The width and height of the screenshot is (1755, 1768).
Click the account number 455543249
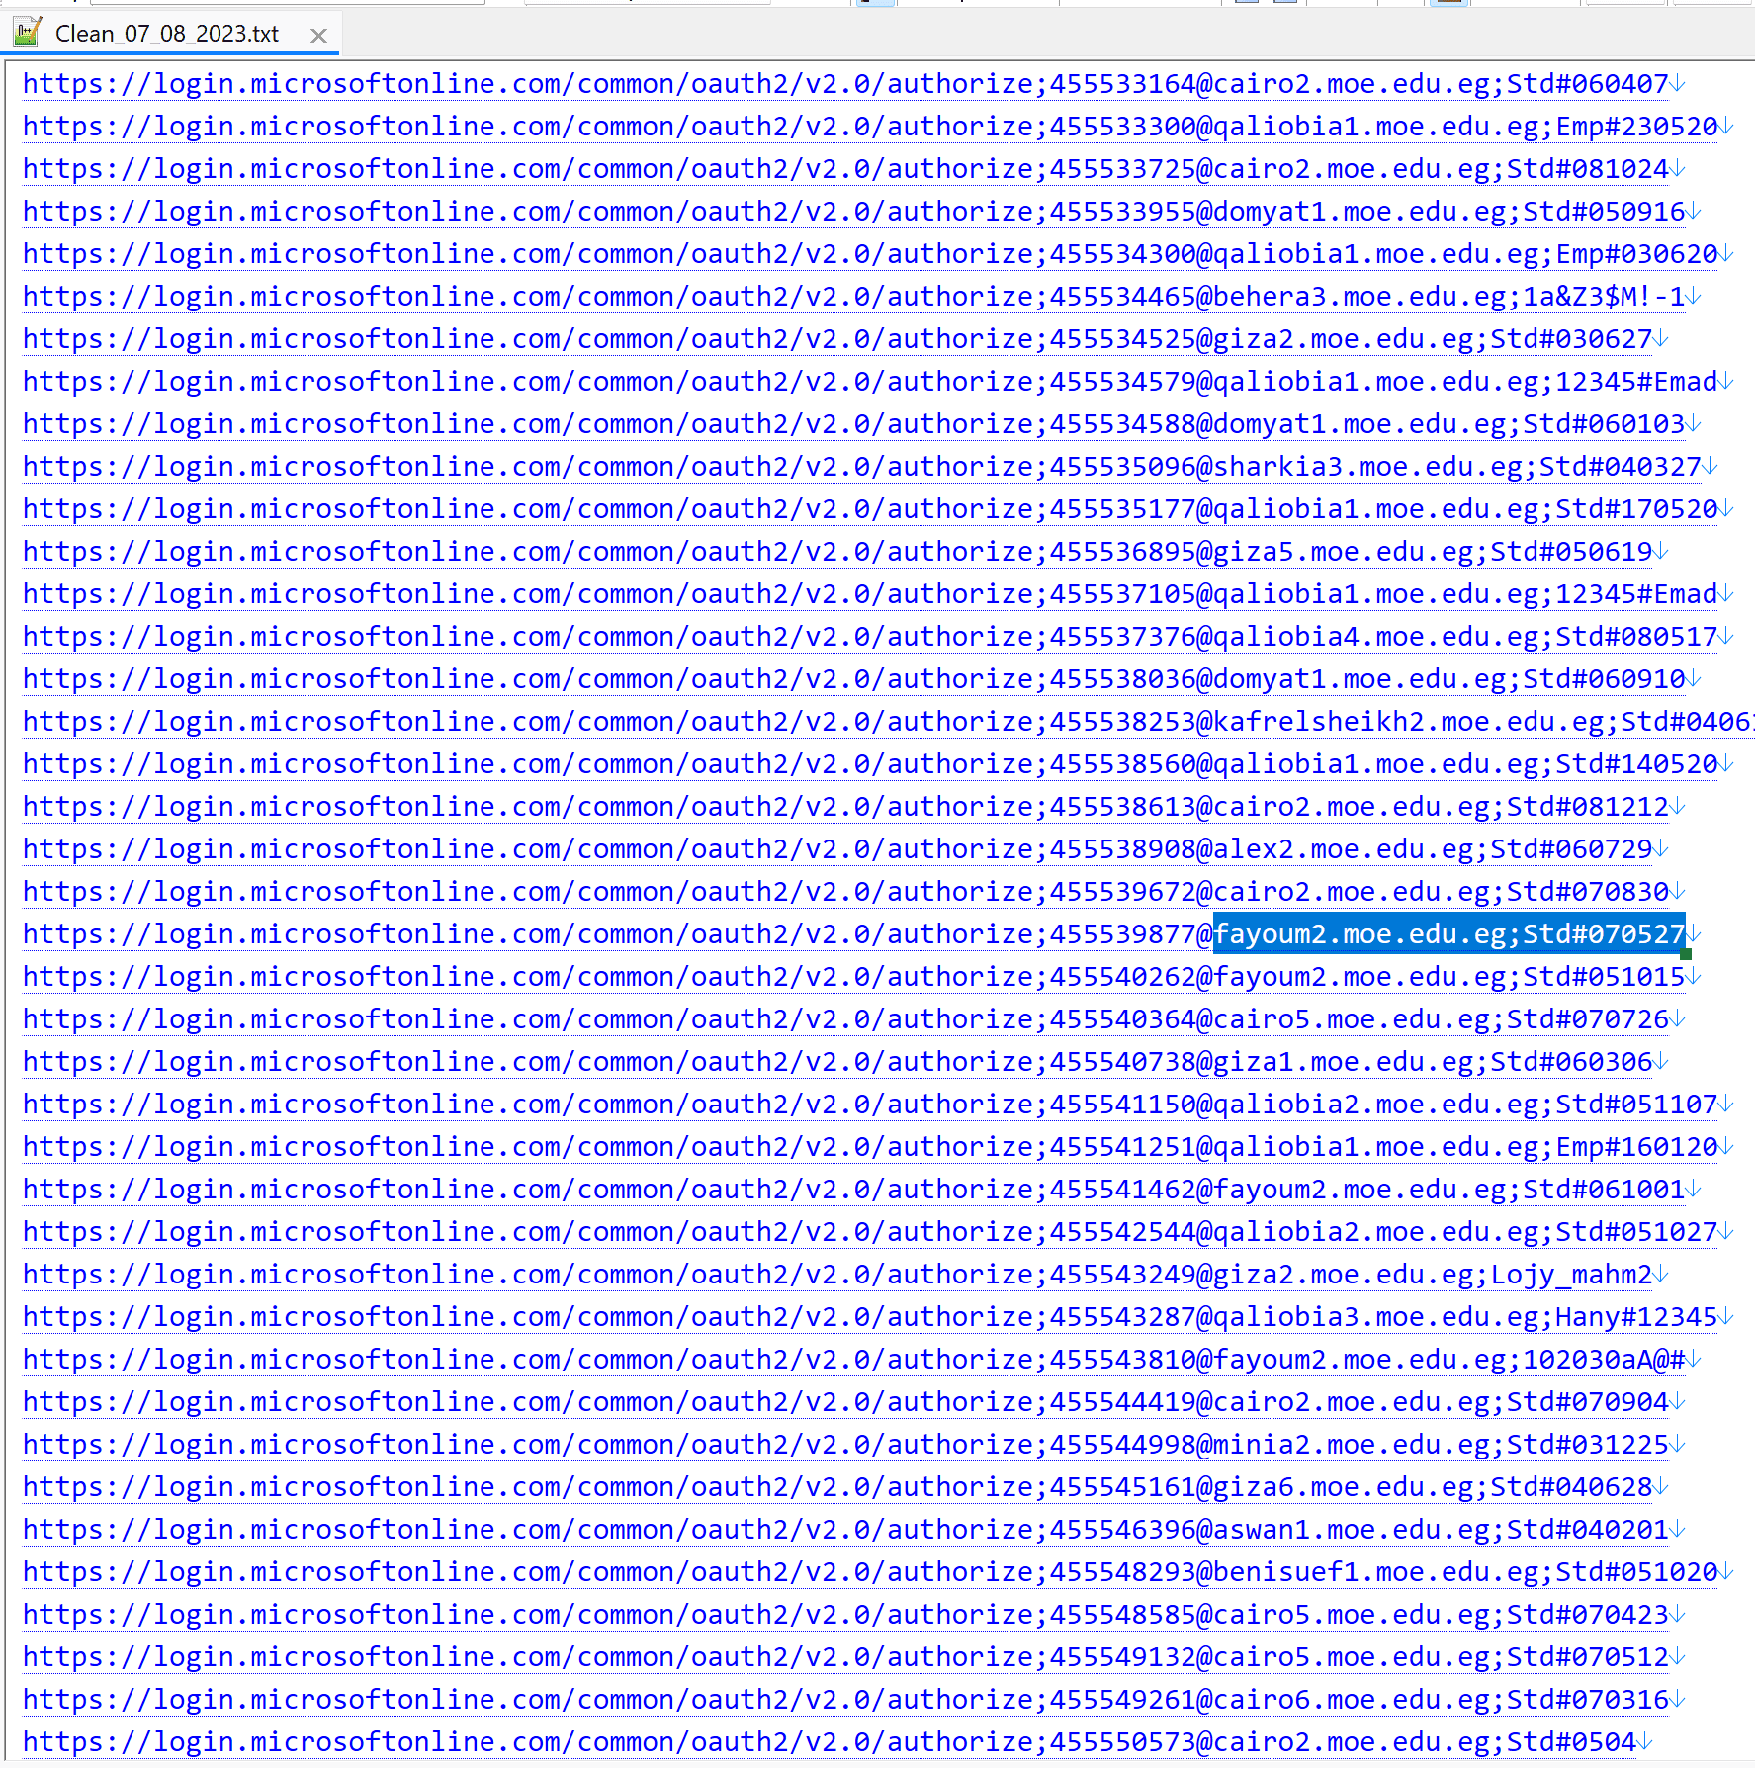[x=1123, y=1275]
